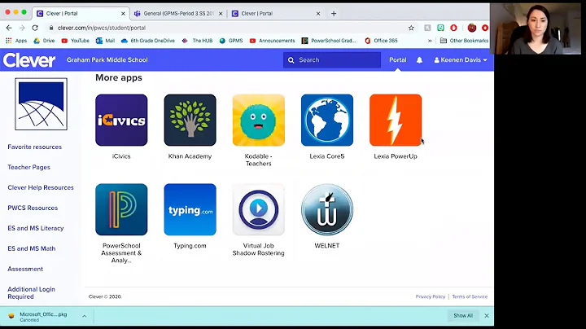The image size is (586, 329).
Task: Open ES and MS Math link
Action: click(32, 248)
